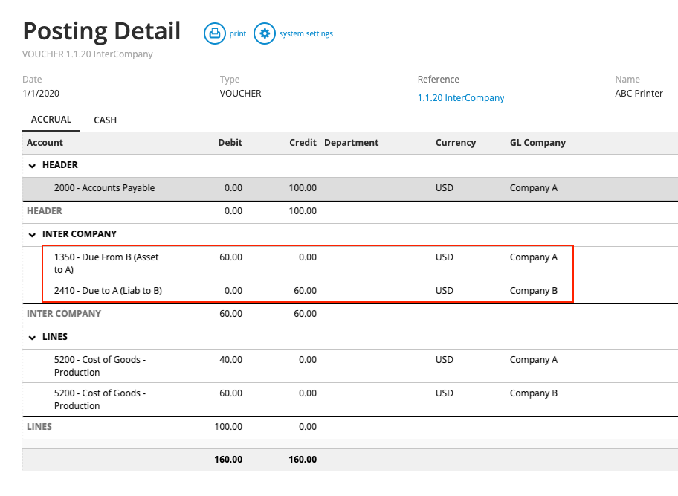Open the 1.1.20 InterCompany reference link

coord(461,98)
